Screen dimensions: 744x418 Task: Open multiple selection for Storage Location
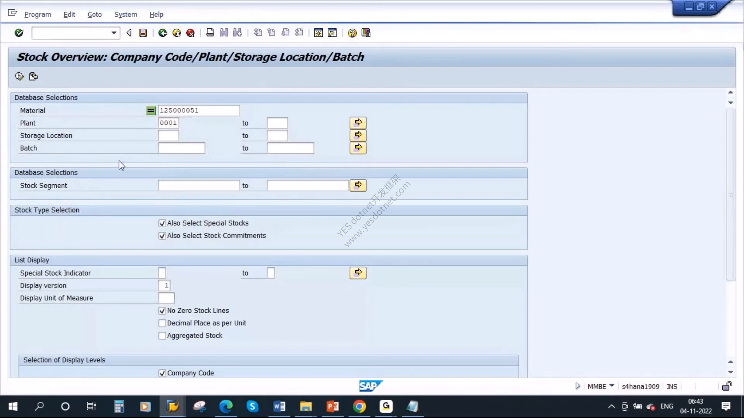[x=358, y=135]
